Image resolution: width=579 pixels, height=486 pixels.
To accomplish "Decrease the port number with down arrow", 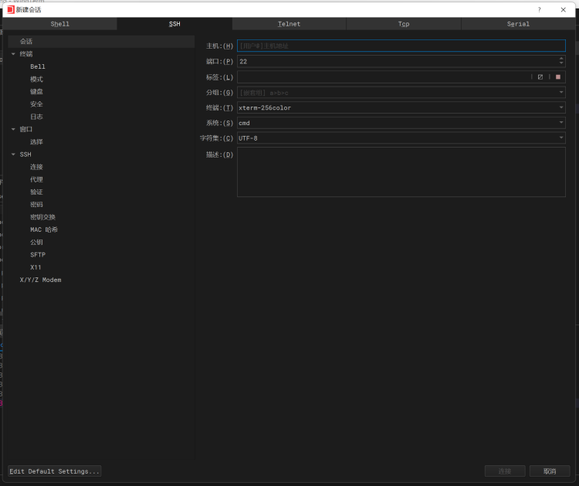I will (561, 64).
